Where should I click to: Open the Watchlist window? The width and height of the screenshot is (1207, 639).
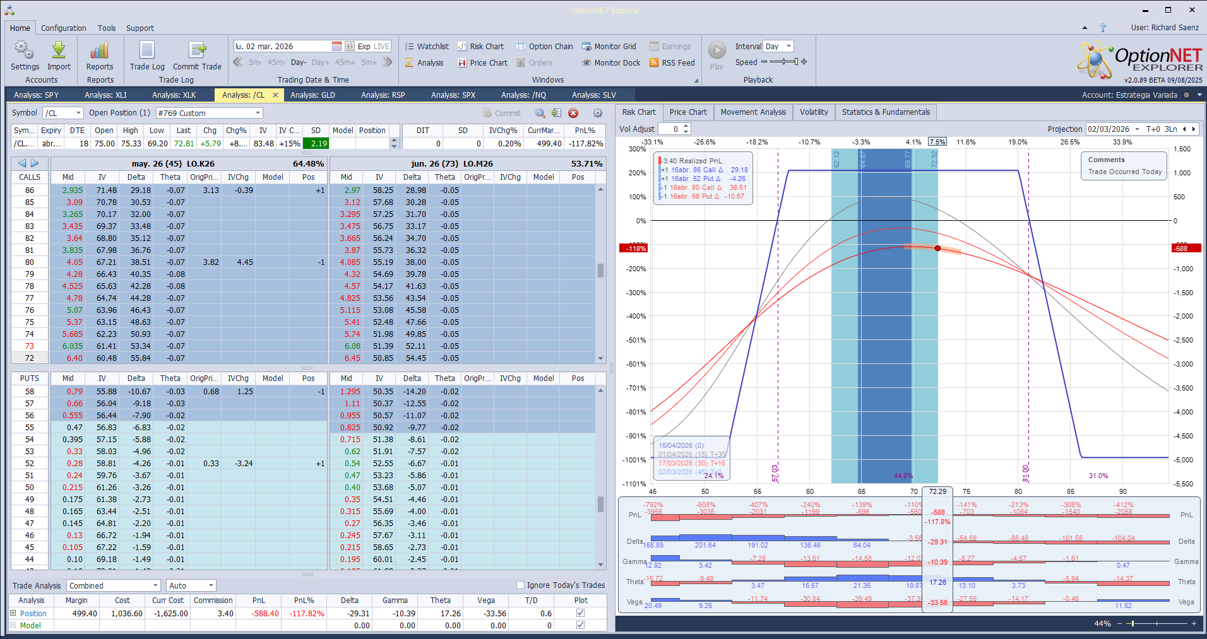point(427,46)
